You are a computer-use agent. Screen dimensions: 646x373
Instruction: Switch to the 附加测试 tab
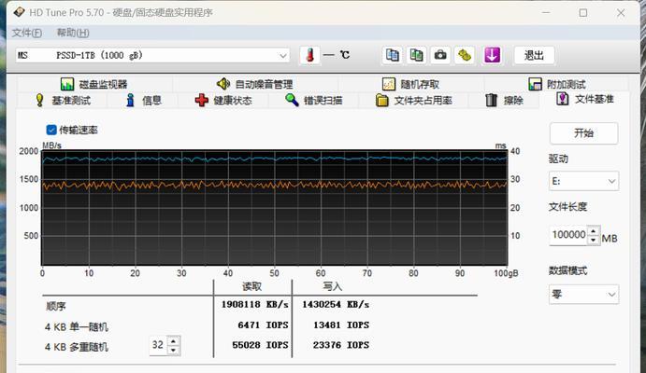coord(557,84)
